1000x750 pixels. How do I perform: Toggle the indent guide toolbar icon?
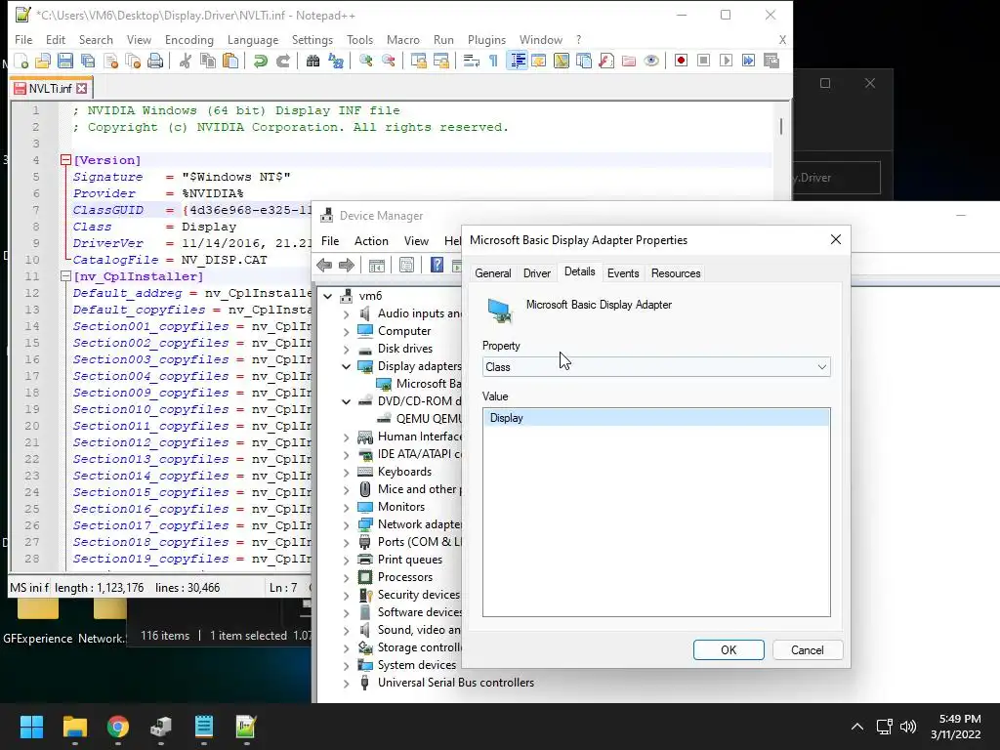[517, 61]
